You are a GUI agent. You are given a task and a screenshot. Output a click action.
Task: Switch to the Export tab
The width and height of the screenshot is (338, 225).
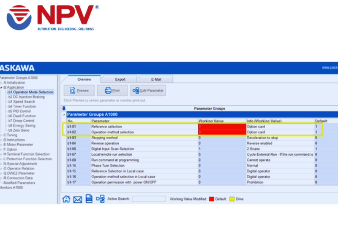tap(120, 79)
